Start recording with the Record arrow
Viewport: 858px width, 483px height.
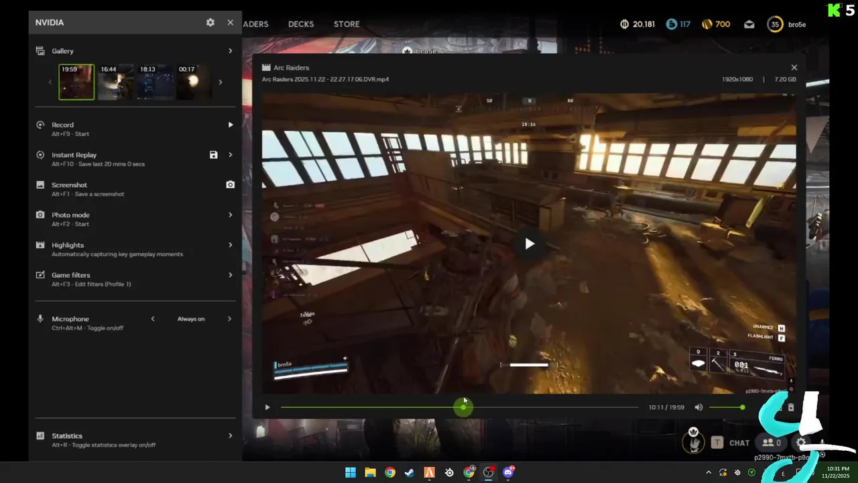coord(230,125)
